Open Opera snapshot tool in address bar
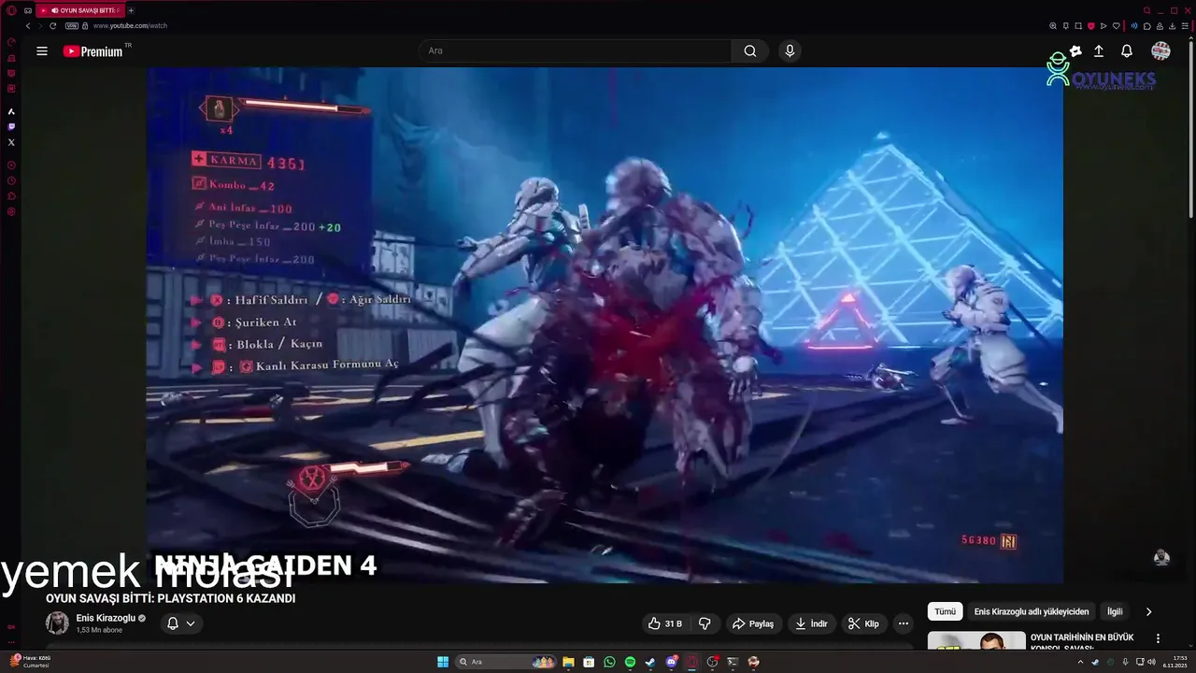The width and height of the screenshot is (1196, 673). pyautogui.click(x=1078, y=26)
